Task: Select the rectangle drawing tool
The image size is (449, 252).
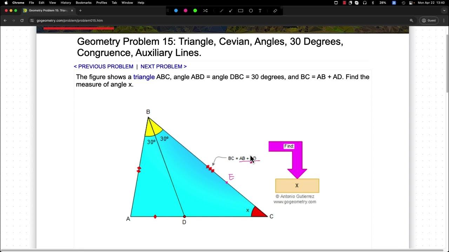Action: [x=241, y=10]
